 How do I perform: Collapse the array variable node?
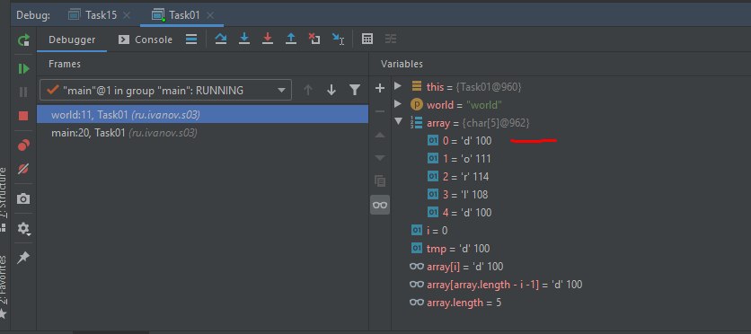point(398,122)
